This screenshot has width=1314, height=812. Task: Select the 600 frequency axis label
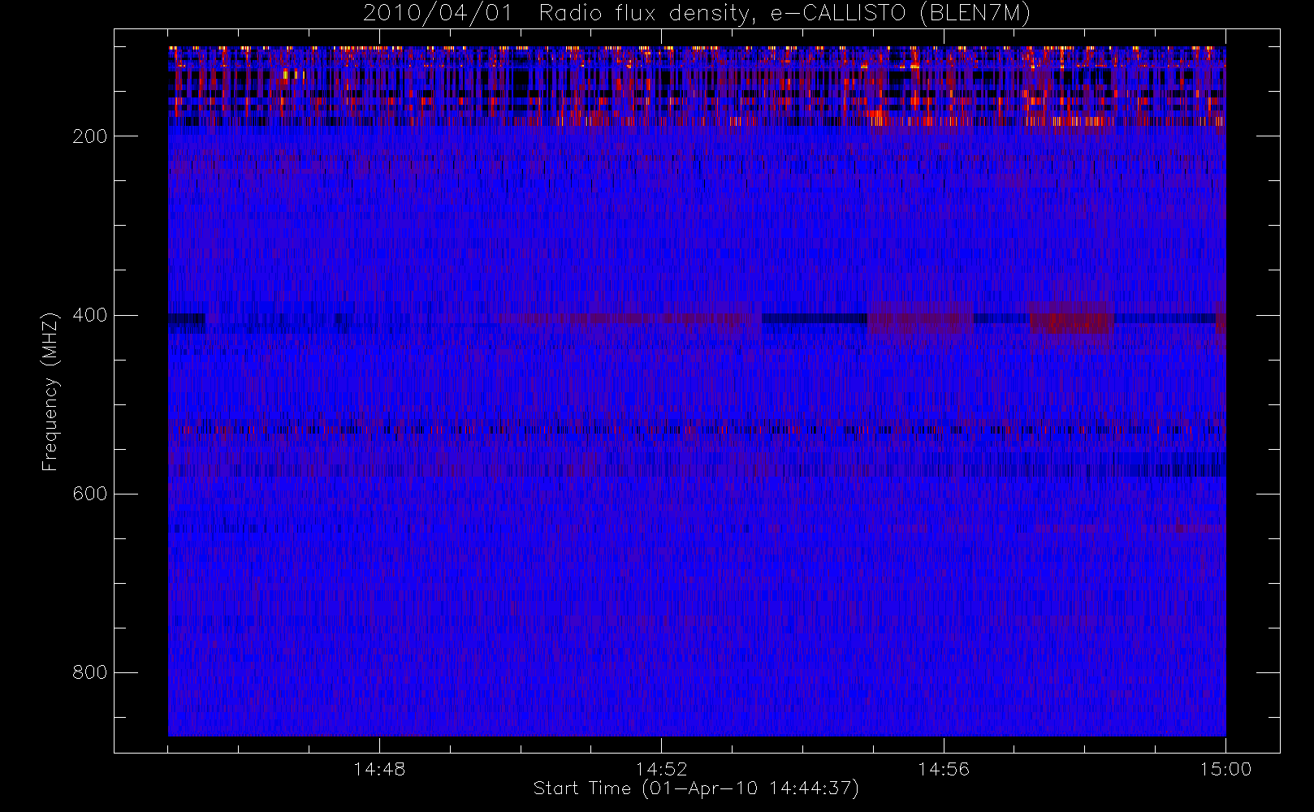click(x=89, y=494)
